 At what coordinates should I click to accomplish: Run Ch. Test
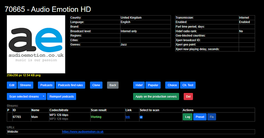[x=188, y=85]
